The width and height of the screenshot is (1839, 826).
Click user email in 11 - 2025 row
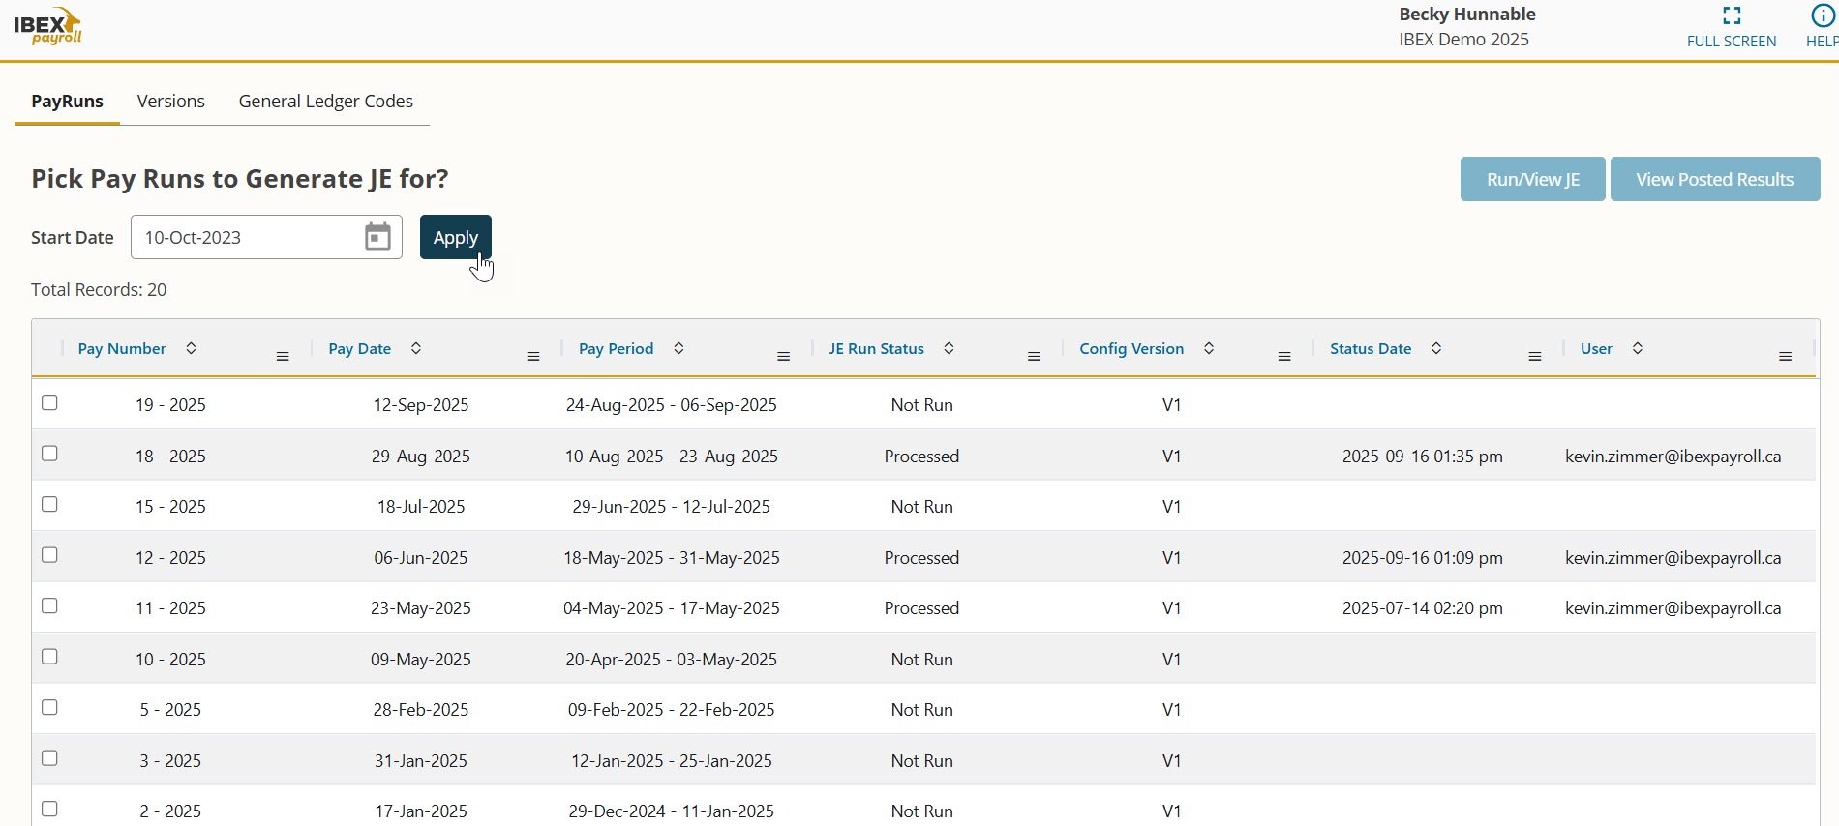[1673, 608]
